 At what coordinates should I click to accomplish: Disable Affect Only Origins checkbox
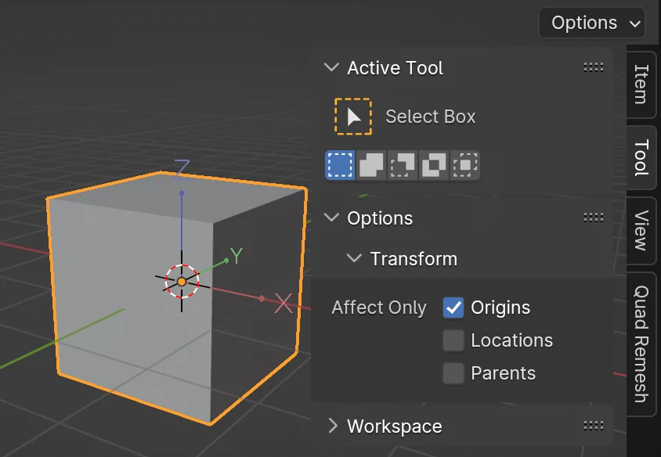click(x=453, y=308)
